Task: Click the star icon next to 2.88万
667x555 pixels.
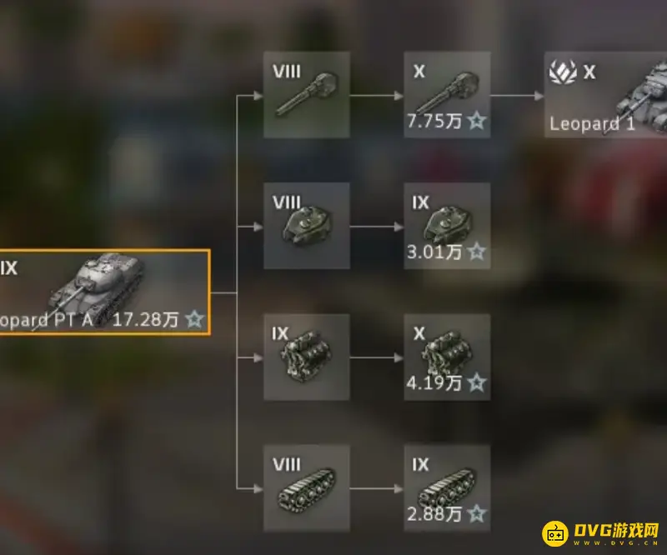Action: pyautogui.click(x=477, y=514)
